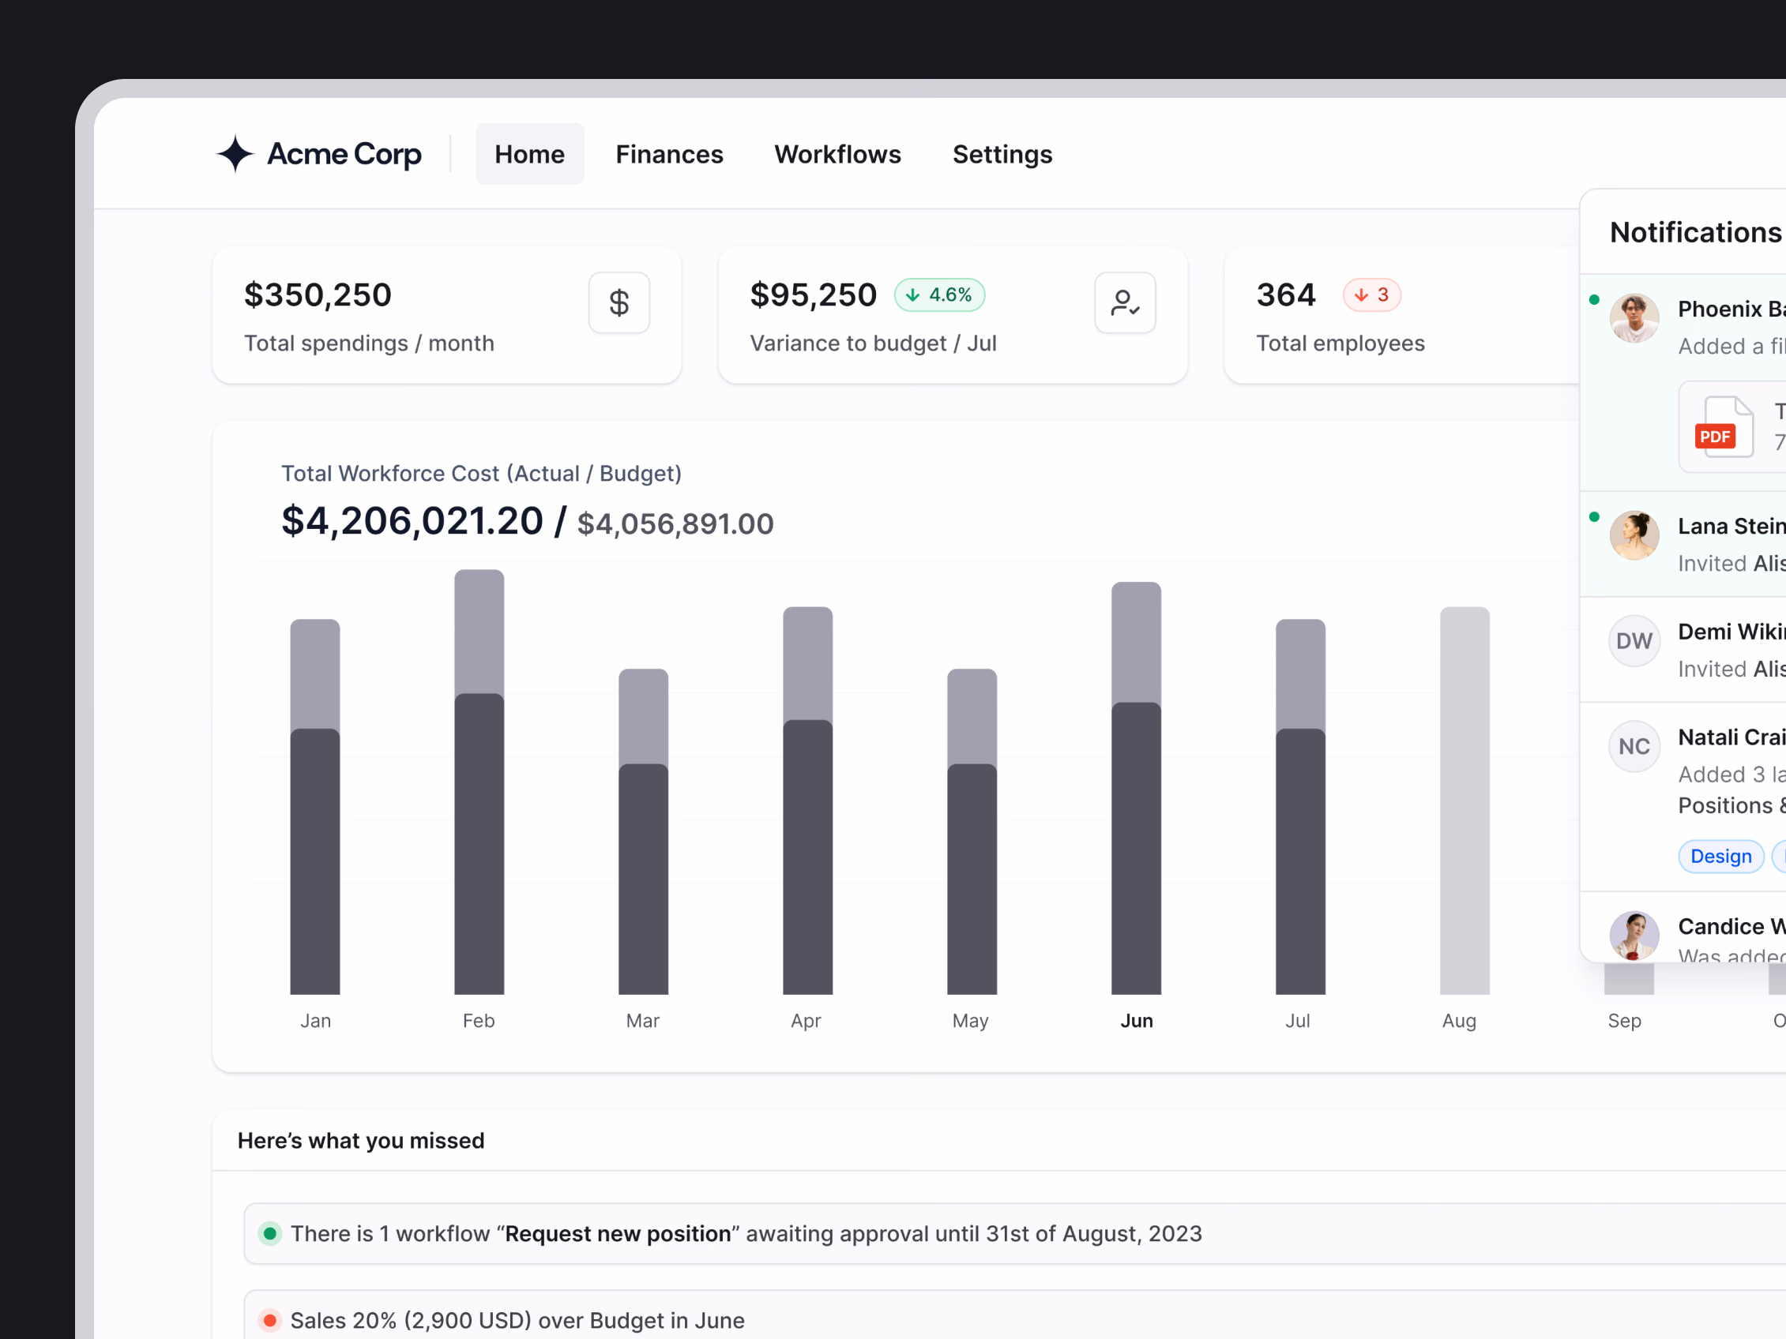Click green status dot of workflow alert
1786x1339 pixels.
point(269,1233)
